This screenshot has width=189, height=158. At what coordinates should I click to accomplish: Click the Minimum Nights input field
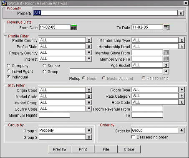pyautogui.click(x=54, y=115)
